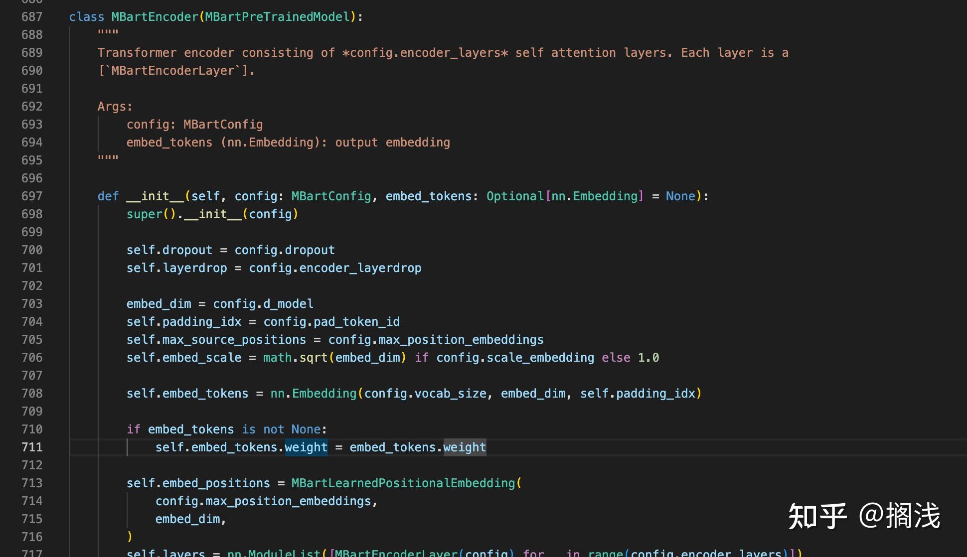Click config.encoder_layerdrop on line 701
The image size is (967, 557).
pos(335,268)
